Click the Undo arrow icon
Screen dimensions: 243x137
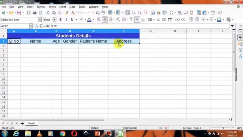[80, 13]
